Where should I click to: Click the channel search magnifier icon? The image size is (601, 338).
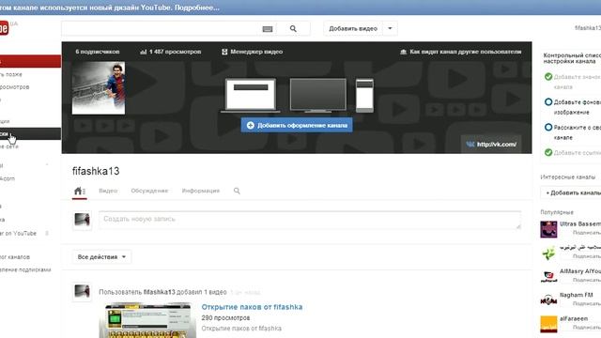[x=237, y=191]
